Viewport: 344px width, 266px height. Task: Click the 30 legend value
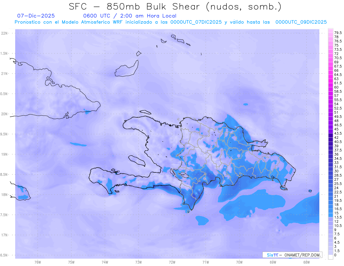[x=336, y=171]
